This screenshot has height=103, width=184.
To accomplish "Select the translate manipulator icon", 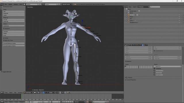I will (x=44, y=92).
